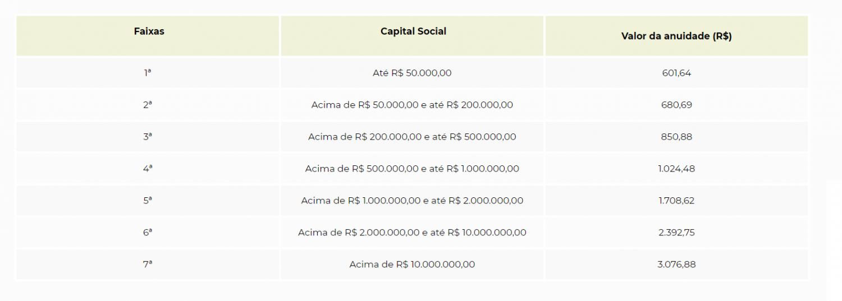Image resolution: width=842 pixels, height=301 pixels.
Task: Click the Até R$ 50.000,00 cell
Action: click(x=413, y=73)
